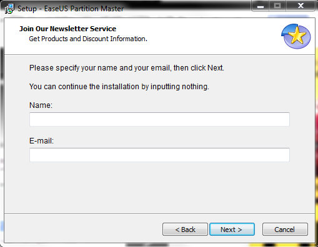The image size is (318, 247).
Task: Click the "Setup - EaseUS Partition Master" title text
Action: 71,9
